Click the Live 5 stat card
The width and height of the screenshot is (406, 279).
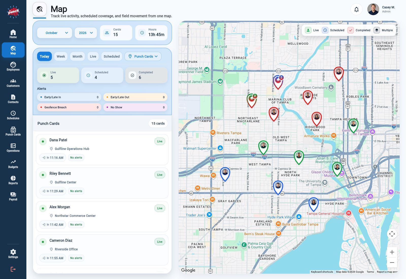click(x=58, y=75)
